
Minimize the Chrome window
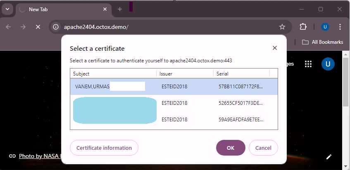302,9
